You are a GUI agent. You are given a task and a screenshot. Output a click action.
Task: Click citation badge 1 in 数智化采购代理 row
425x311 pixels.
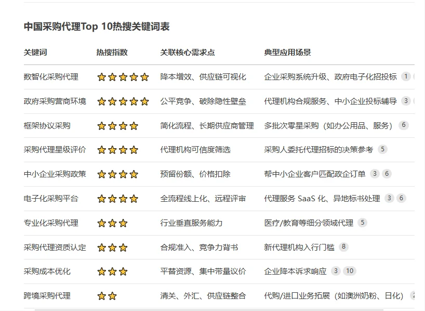[406, 76]
